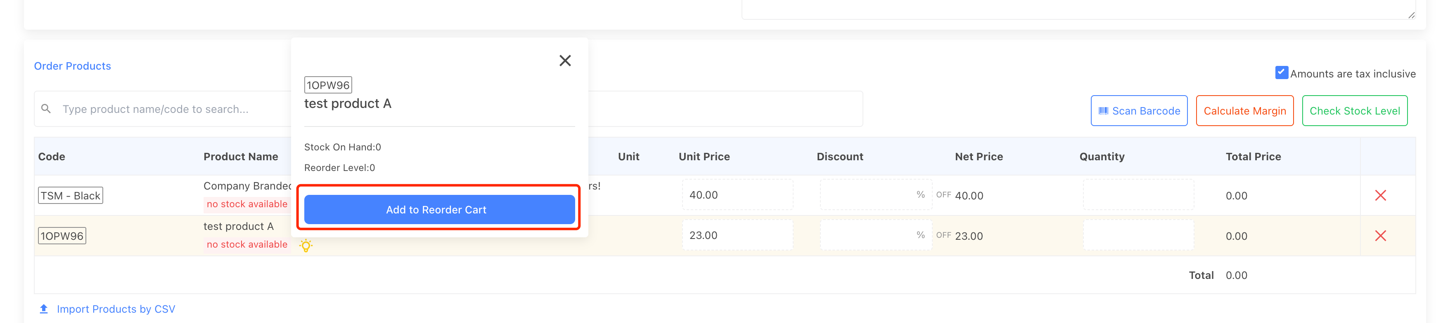Edit unit price 23.00 field
This screenshot has width=1436, height=323.
(x=737, y=236)
